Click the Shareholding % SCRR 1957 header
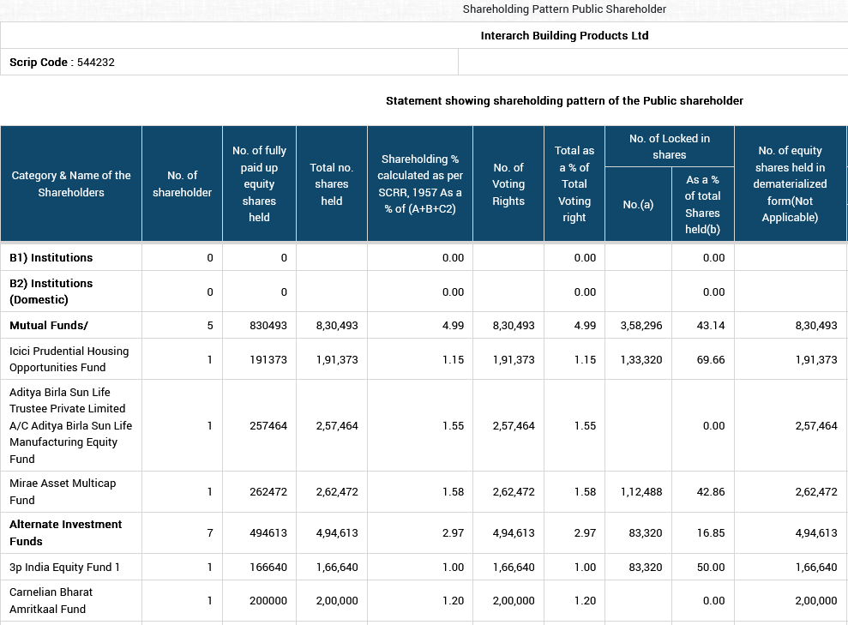The height and width of the screenshot is (625, 848). (420, 183)
